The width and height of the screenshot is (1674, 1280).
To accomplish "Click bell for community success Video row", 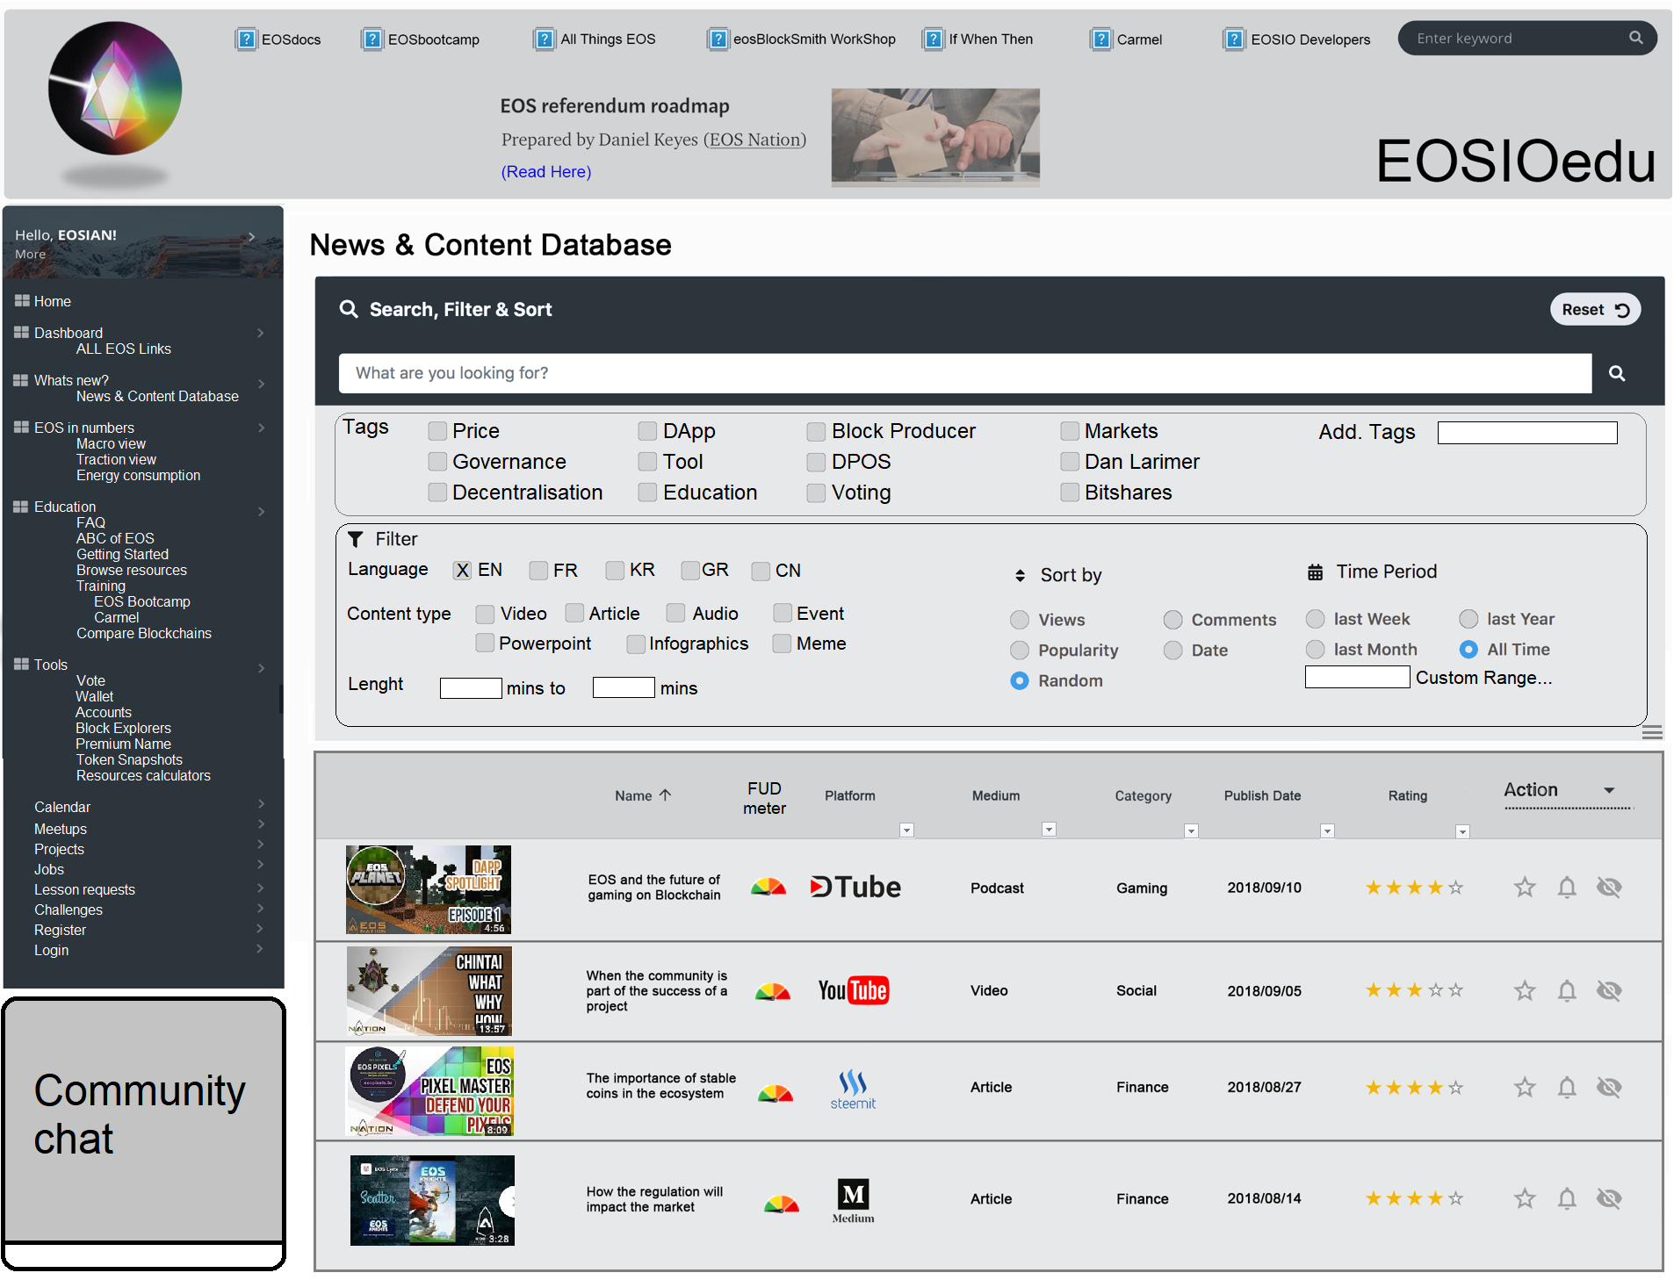I will 1567,990.
